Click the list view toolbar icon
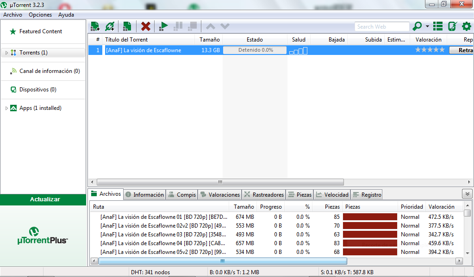 pos(438,26)
